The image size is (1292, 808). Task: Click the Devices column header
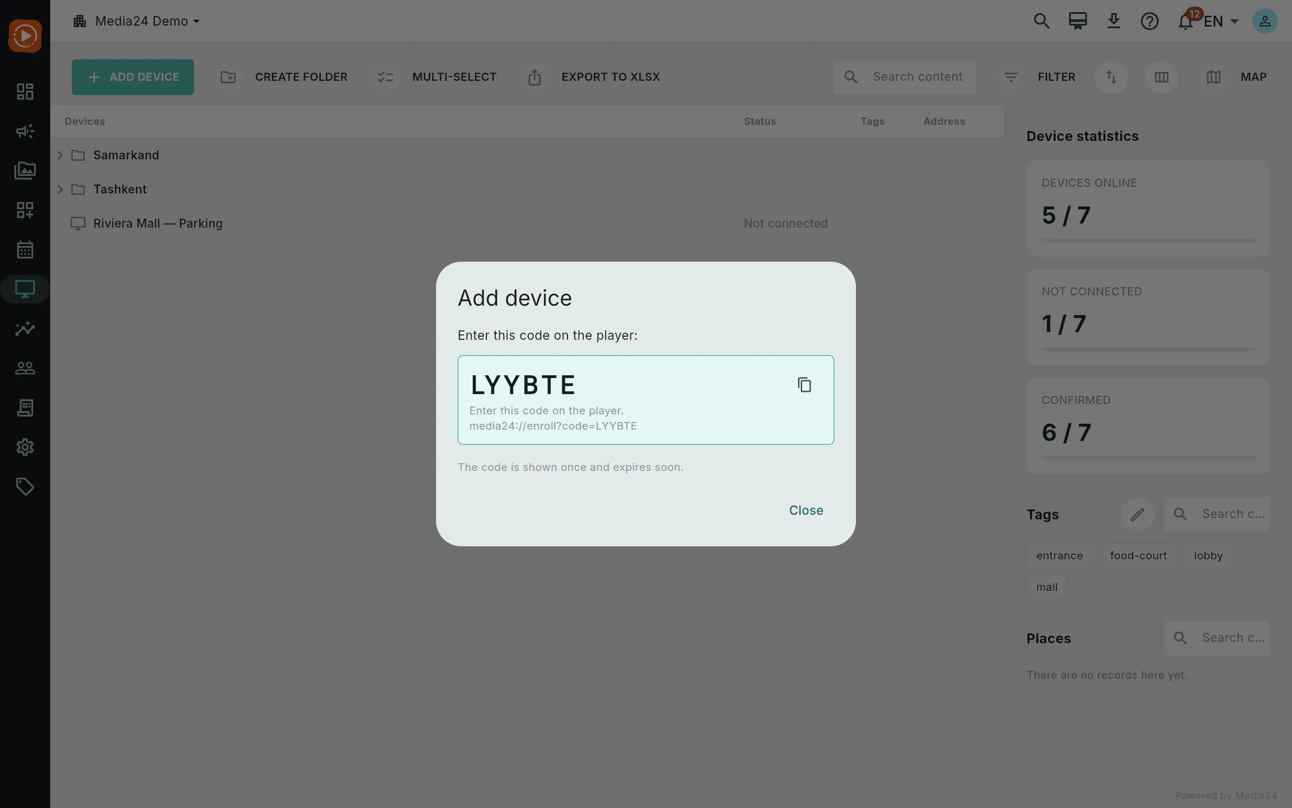coord(84,121)
